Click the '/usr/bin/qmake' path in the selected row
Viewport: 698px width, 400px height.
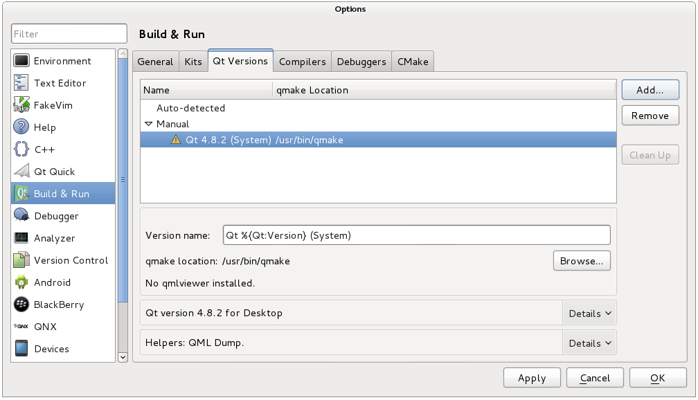[310, 140]
